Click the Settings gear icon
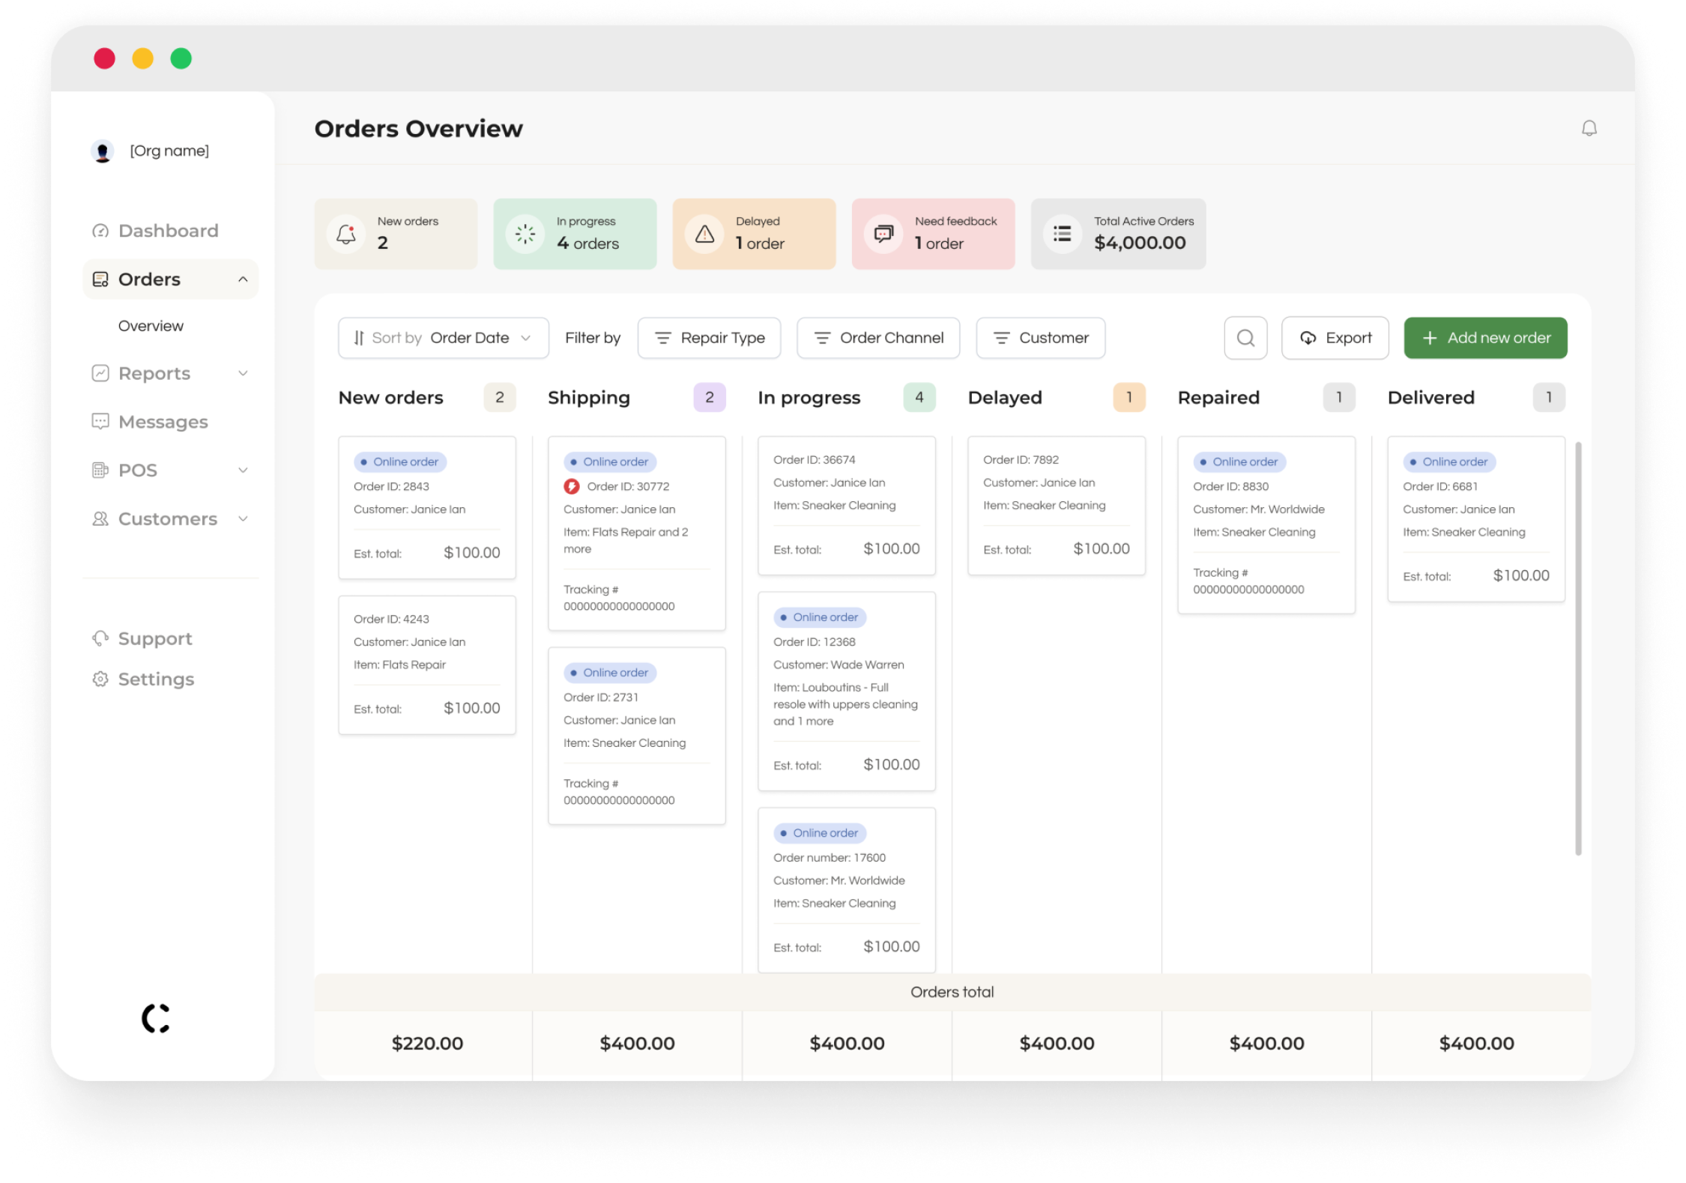Image resolution: width=1686 pixels, height=1183 pixels. coord(100,679)
